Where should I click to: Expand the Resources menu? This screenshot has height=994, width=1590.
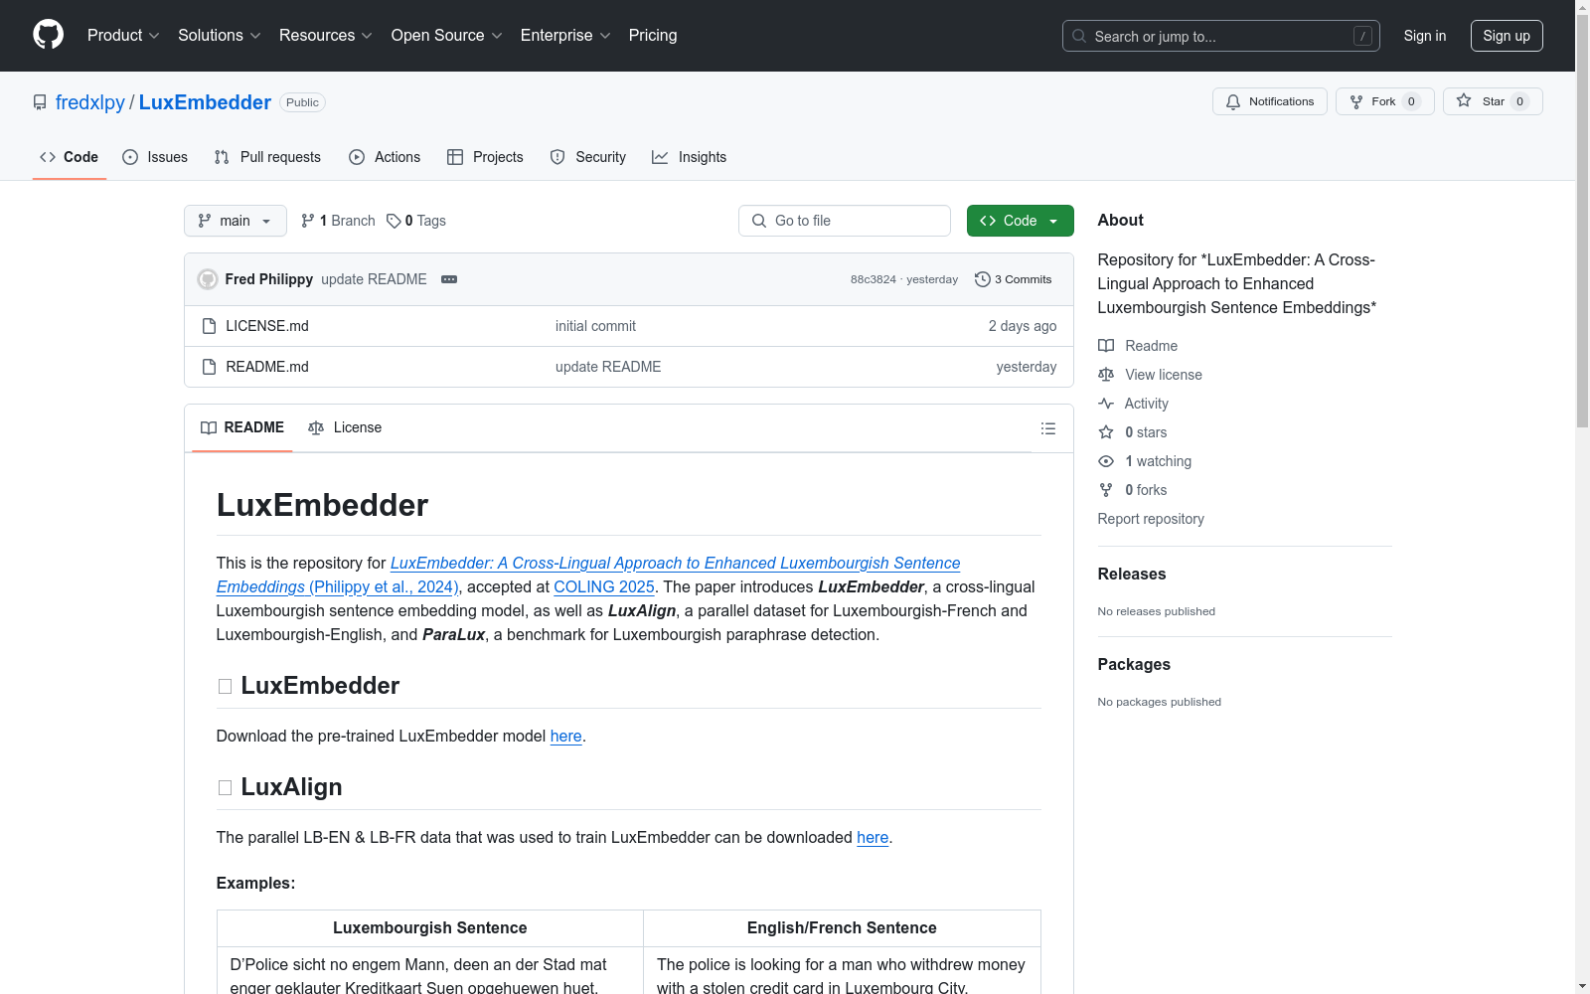tap(326, 35)
